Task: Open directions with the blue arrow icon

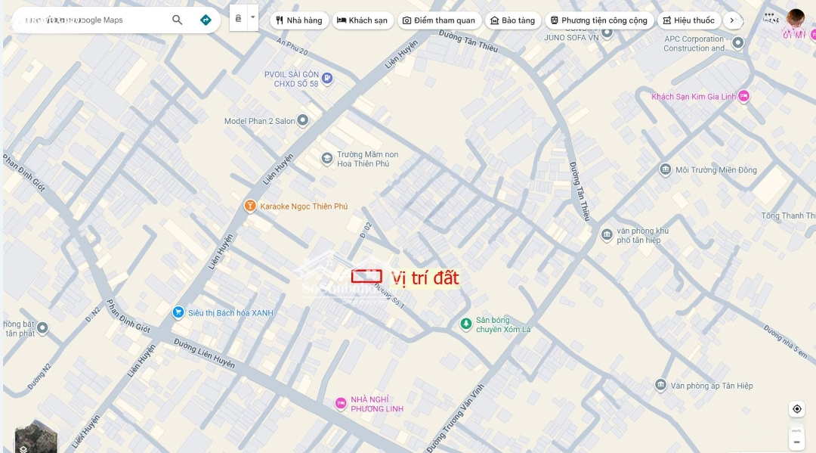Action: (206, 20)
